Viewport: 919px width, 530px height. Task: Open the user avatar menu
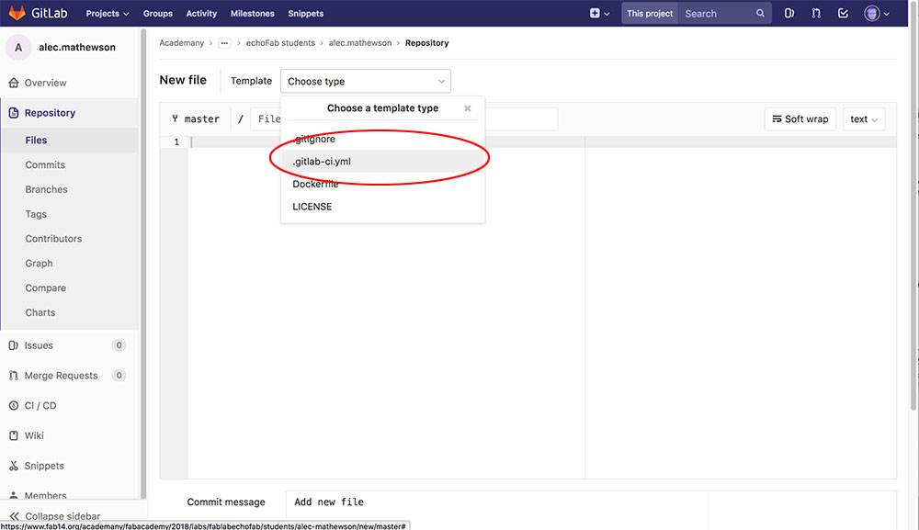pos(877,13)
